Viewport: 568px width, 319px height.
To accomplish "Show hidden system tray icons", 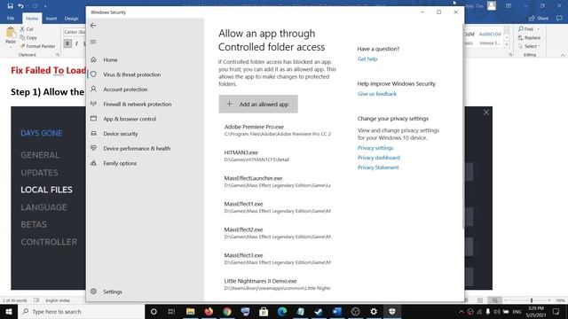I will click(461, 311).
